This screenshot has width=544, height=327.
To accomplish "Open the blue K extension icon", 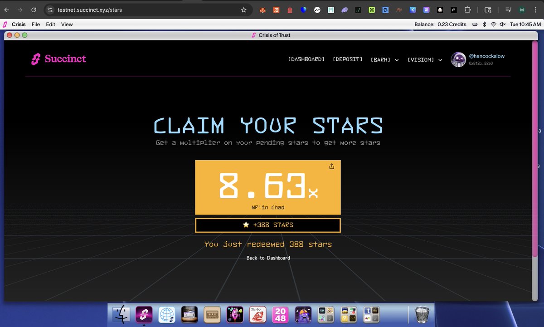I will pyautogui.click(x=413, y=10).
